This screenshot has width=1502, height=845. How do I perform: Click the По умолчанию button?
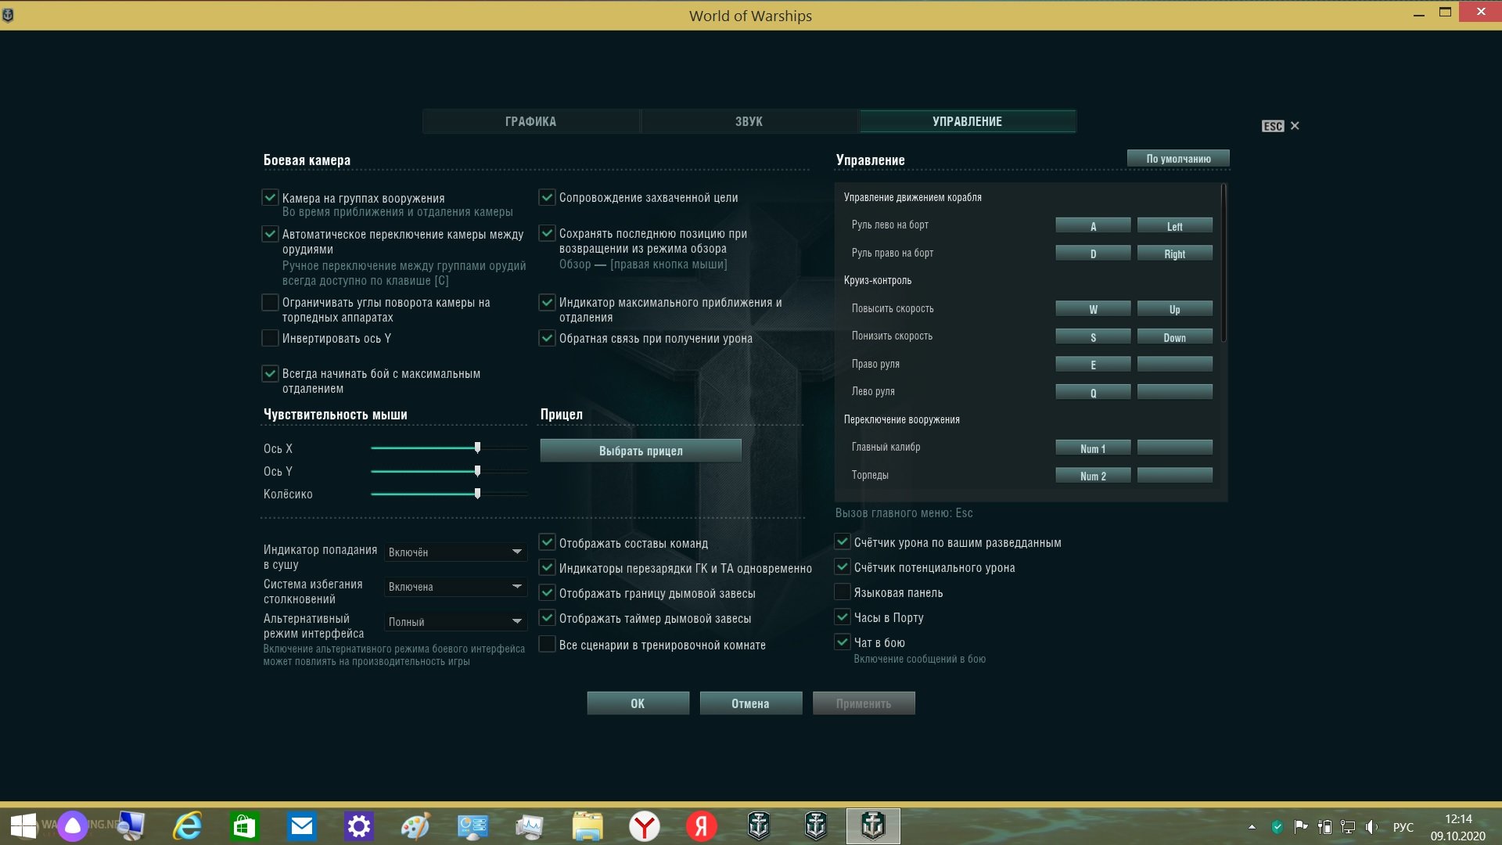click(1178, 159)
